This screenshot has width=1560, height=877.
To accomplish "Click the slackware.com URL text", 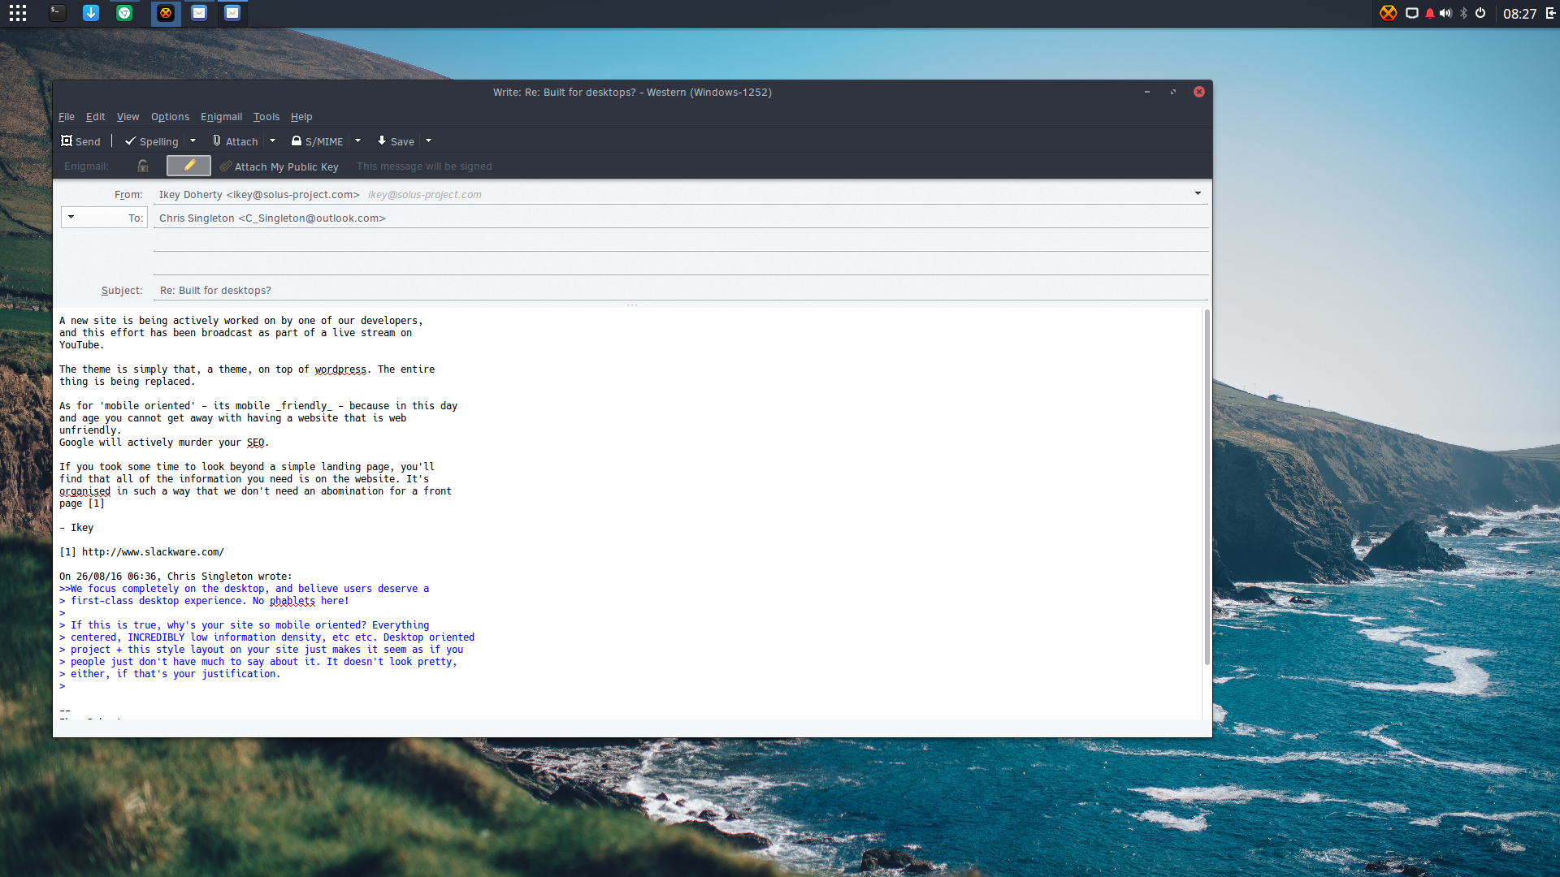I will click(153, 552).
